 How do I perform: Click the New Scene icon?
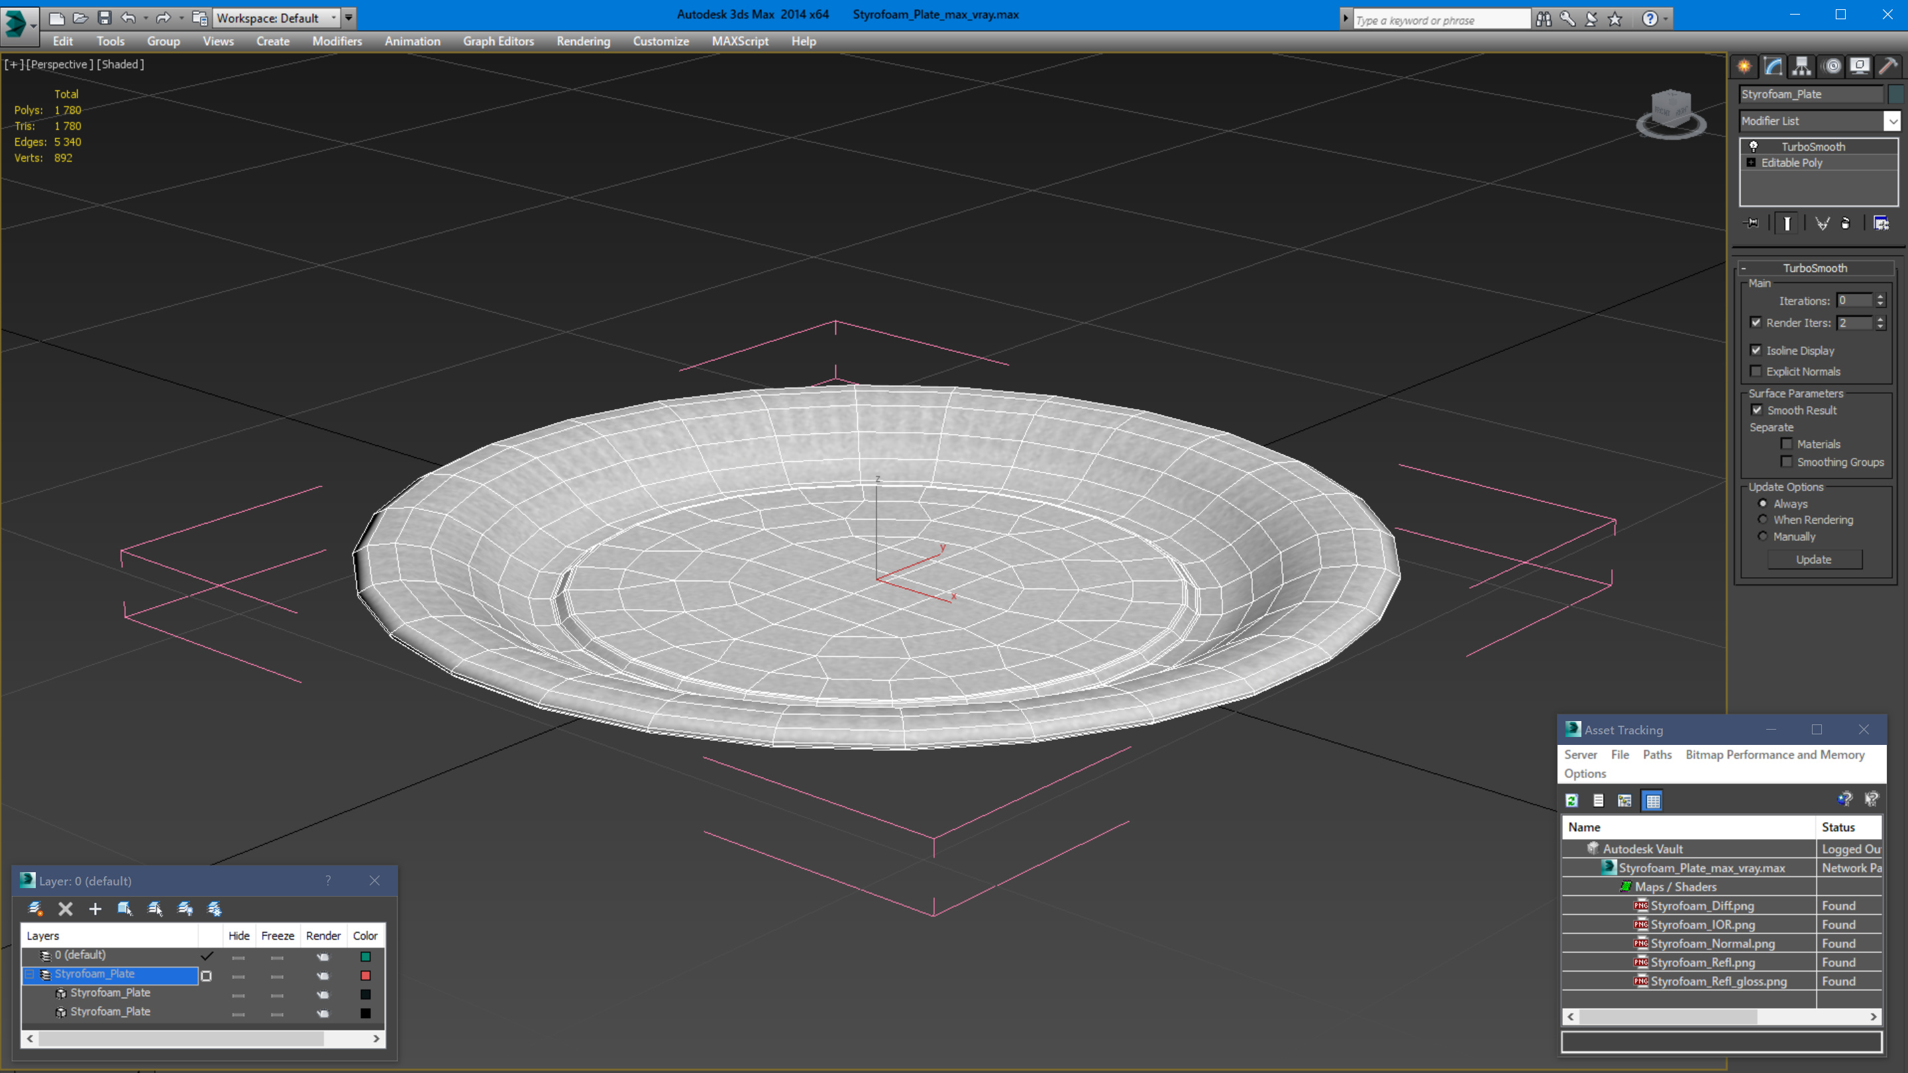(56, 18)
